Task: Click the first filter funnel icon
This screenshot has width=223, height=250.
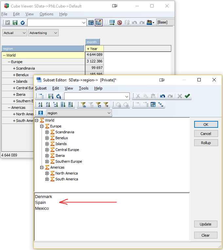Action: pyautogui.click(x=83, y=105)
